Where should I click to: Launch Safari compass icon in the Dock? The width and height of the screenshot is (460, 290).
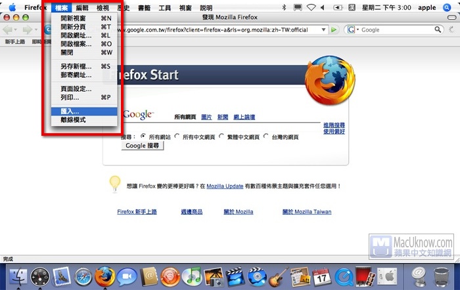83,277
